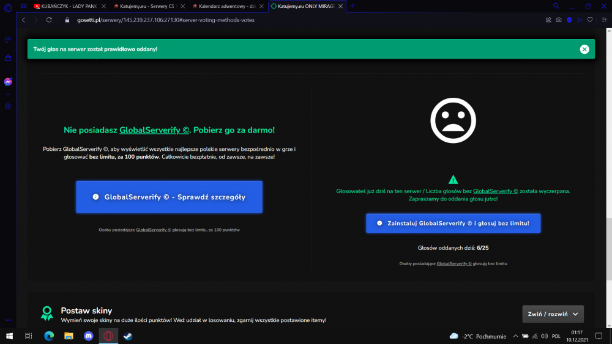This screenshot has width=612, height=344.
Task: Add the page to bookmarks via the heart icon
Action: coord(590,20)
